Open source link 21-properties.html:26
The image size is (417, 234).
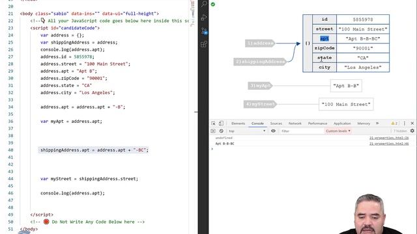click(x=389, y=138)
